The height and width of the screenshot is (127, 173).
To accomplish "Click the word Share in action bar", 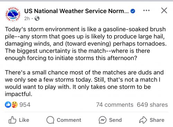I will 157,120.
